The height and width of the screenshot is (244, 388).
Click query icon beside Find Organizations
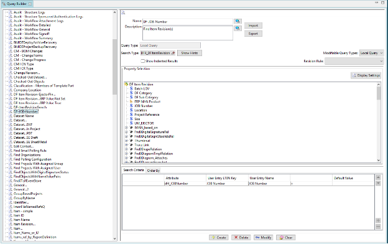coord(11,155)
